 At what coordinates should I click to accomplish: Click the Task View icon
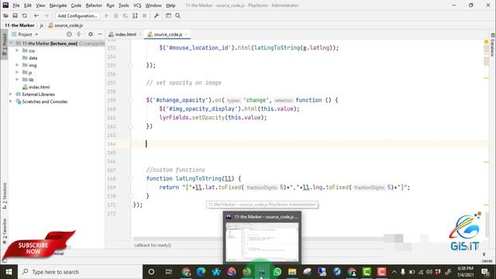click(169, 272)
